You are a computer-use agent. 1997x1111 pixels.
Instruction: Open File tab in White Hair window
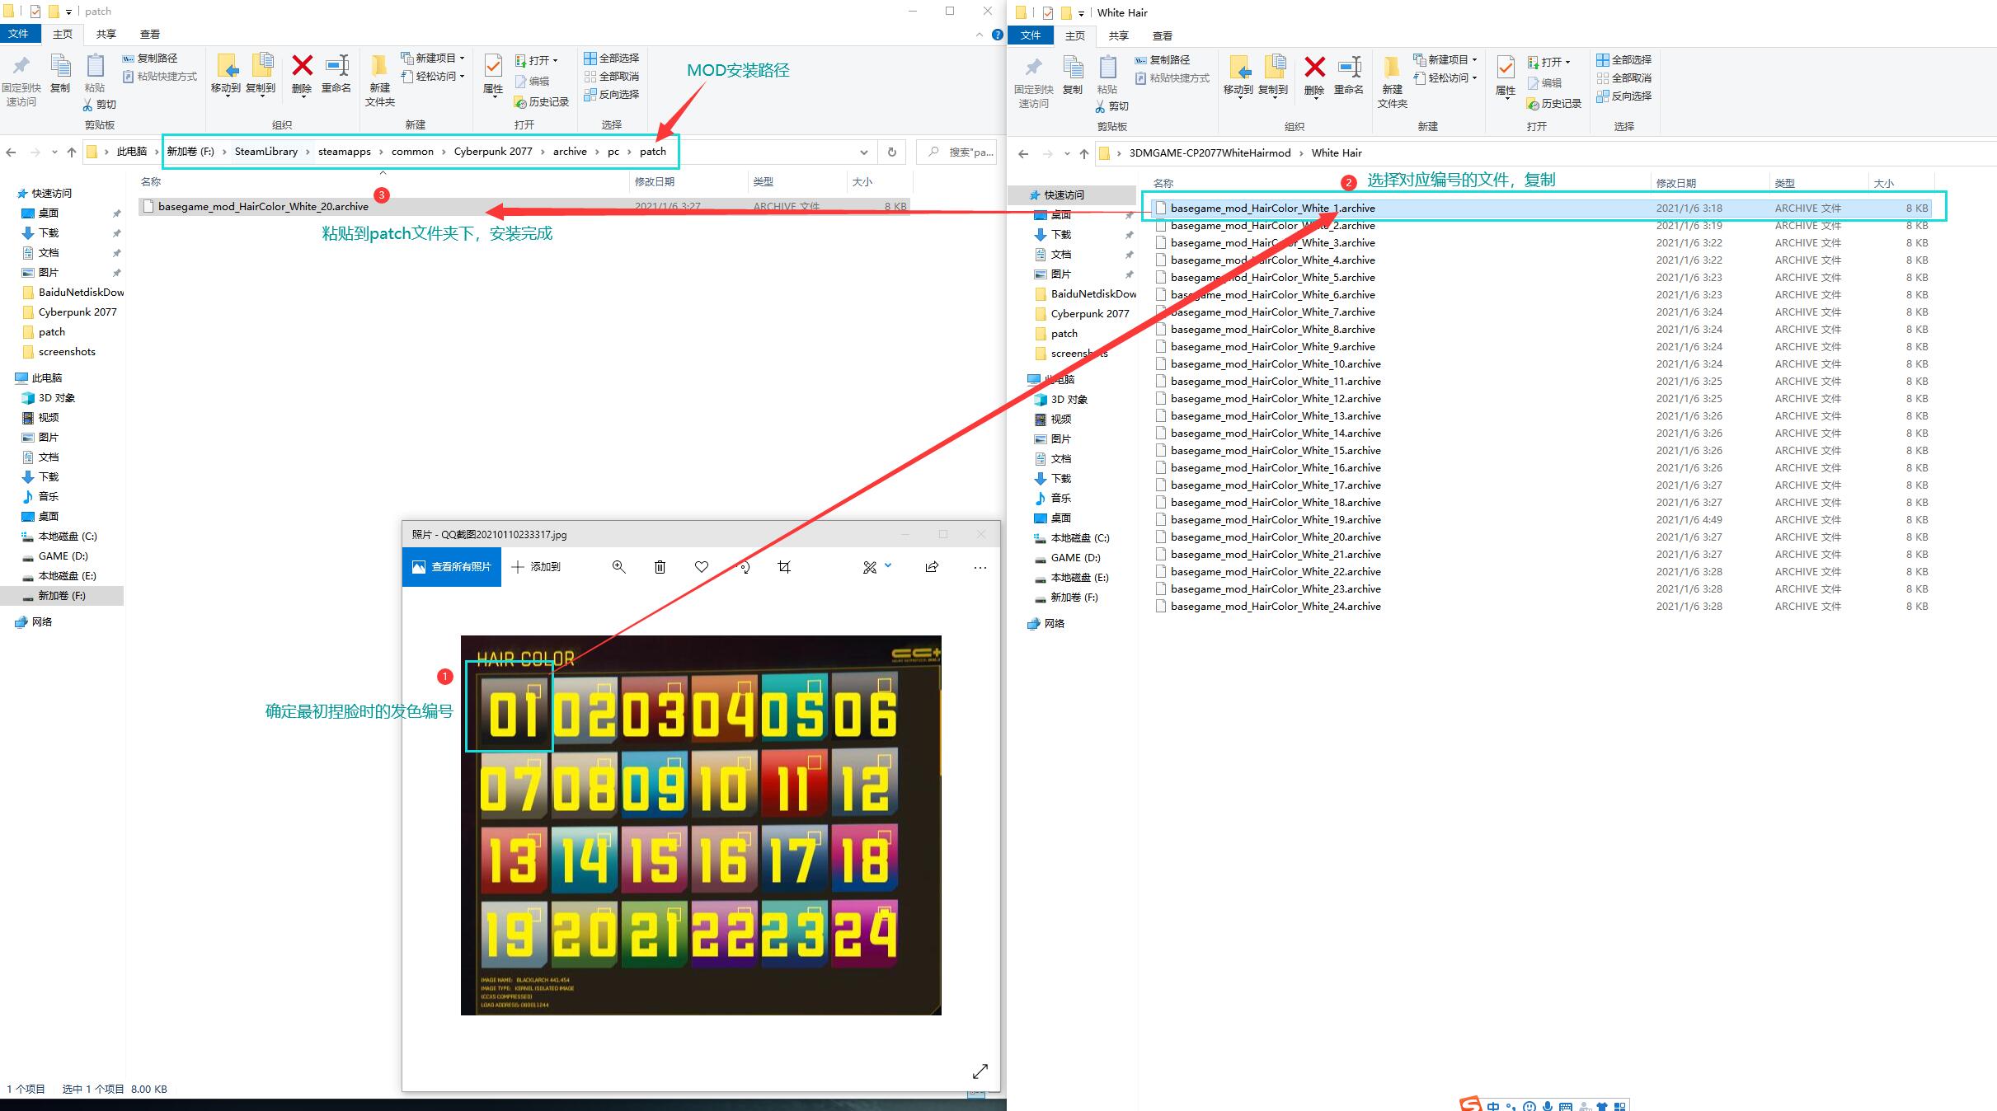tap(1031, 35)
